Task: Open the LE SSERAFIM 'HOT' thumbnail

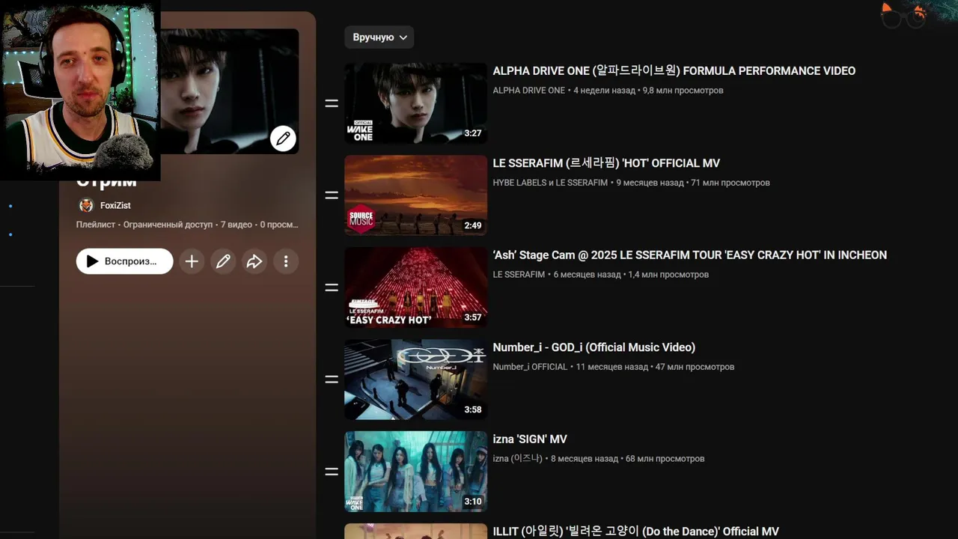Action: point(415,195)
